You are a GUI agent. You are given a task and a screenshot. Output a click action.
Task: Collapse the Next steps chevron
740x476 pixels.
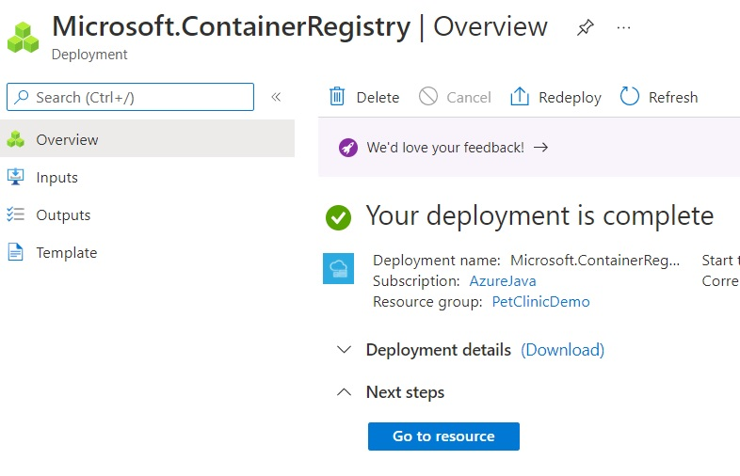[x=344, y=392]
